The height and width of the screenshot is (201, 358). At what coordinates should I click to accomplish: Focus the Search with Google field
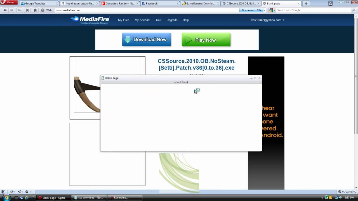pos(313,10)
